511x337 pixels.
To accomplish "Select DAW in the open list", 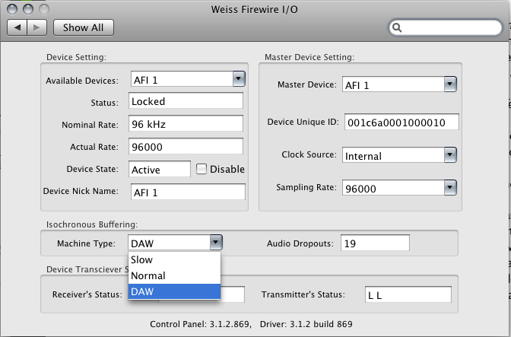I will click(x=174, y=291).
